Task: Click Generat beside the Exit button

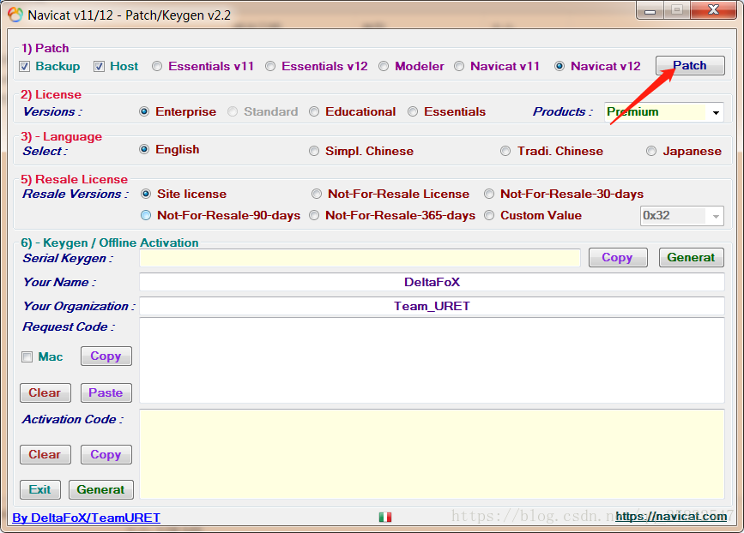Action: 101,490
